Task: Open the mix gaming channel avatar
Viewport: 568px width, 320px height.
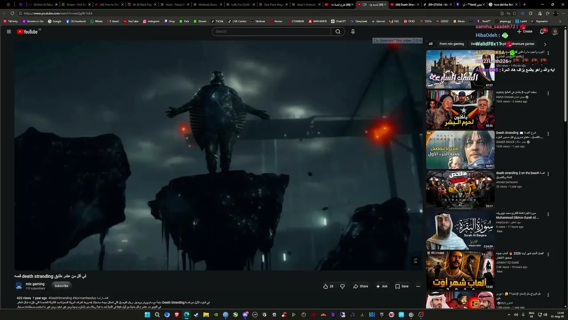Action: click(x=19, y=286)
